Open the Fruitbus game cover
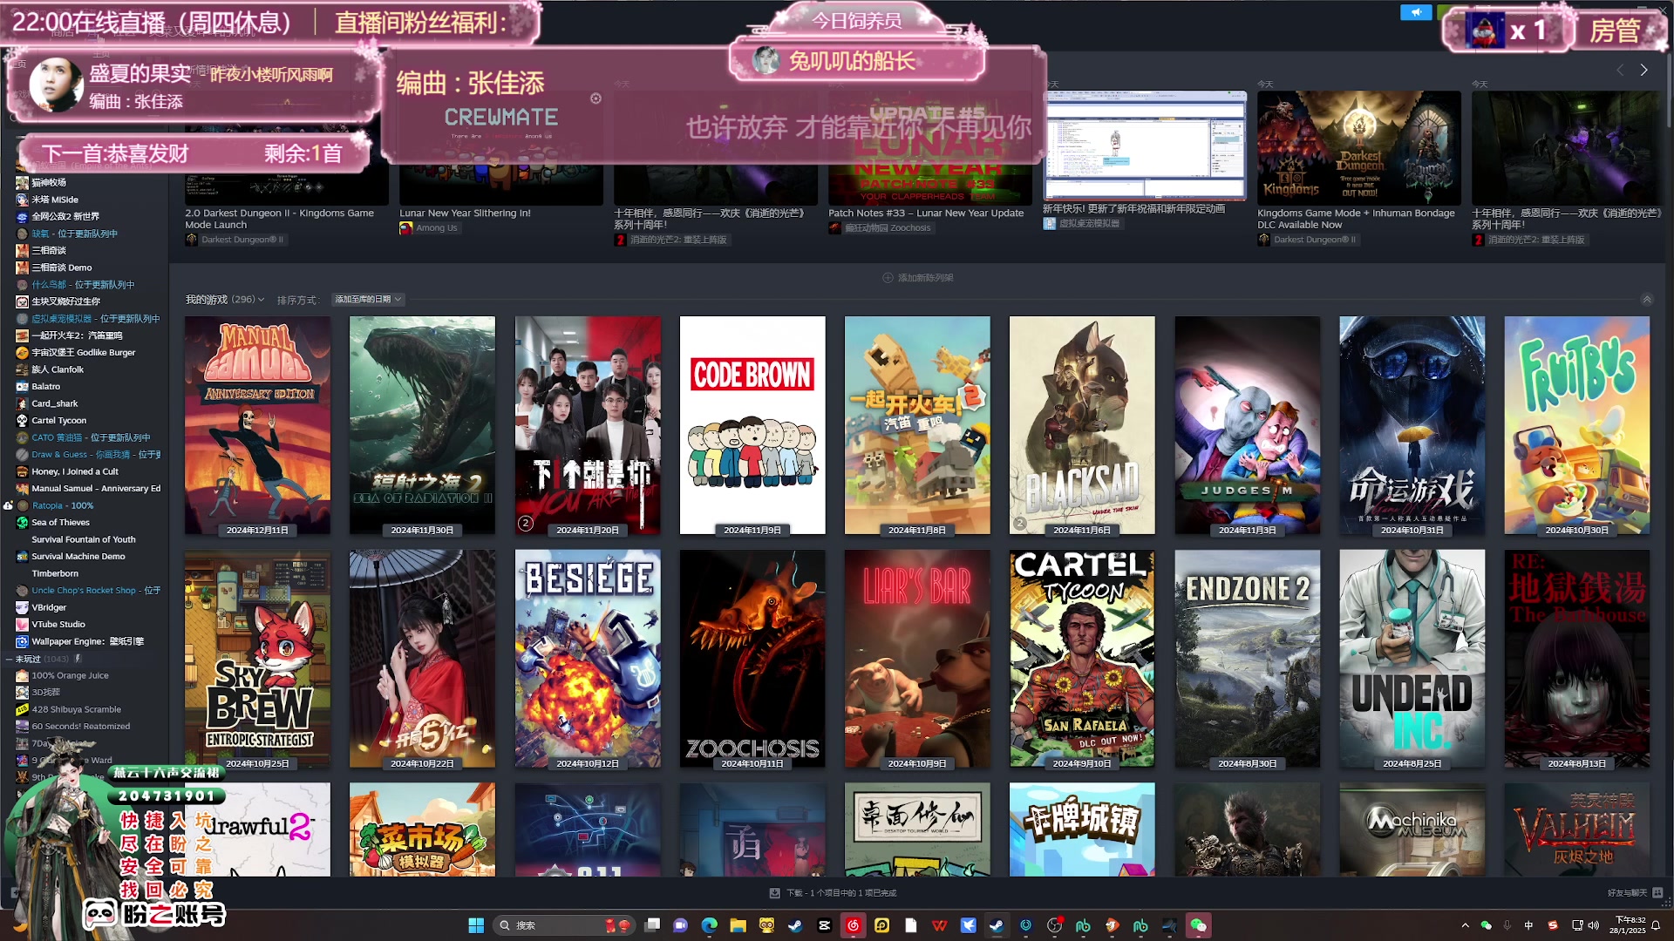 (x=1577, y=425)
